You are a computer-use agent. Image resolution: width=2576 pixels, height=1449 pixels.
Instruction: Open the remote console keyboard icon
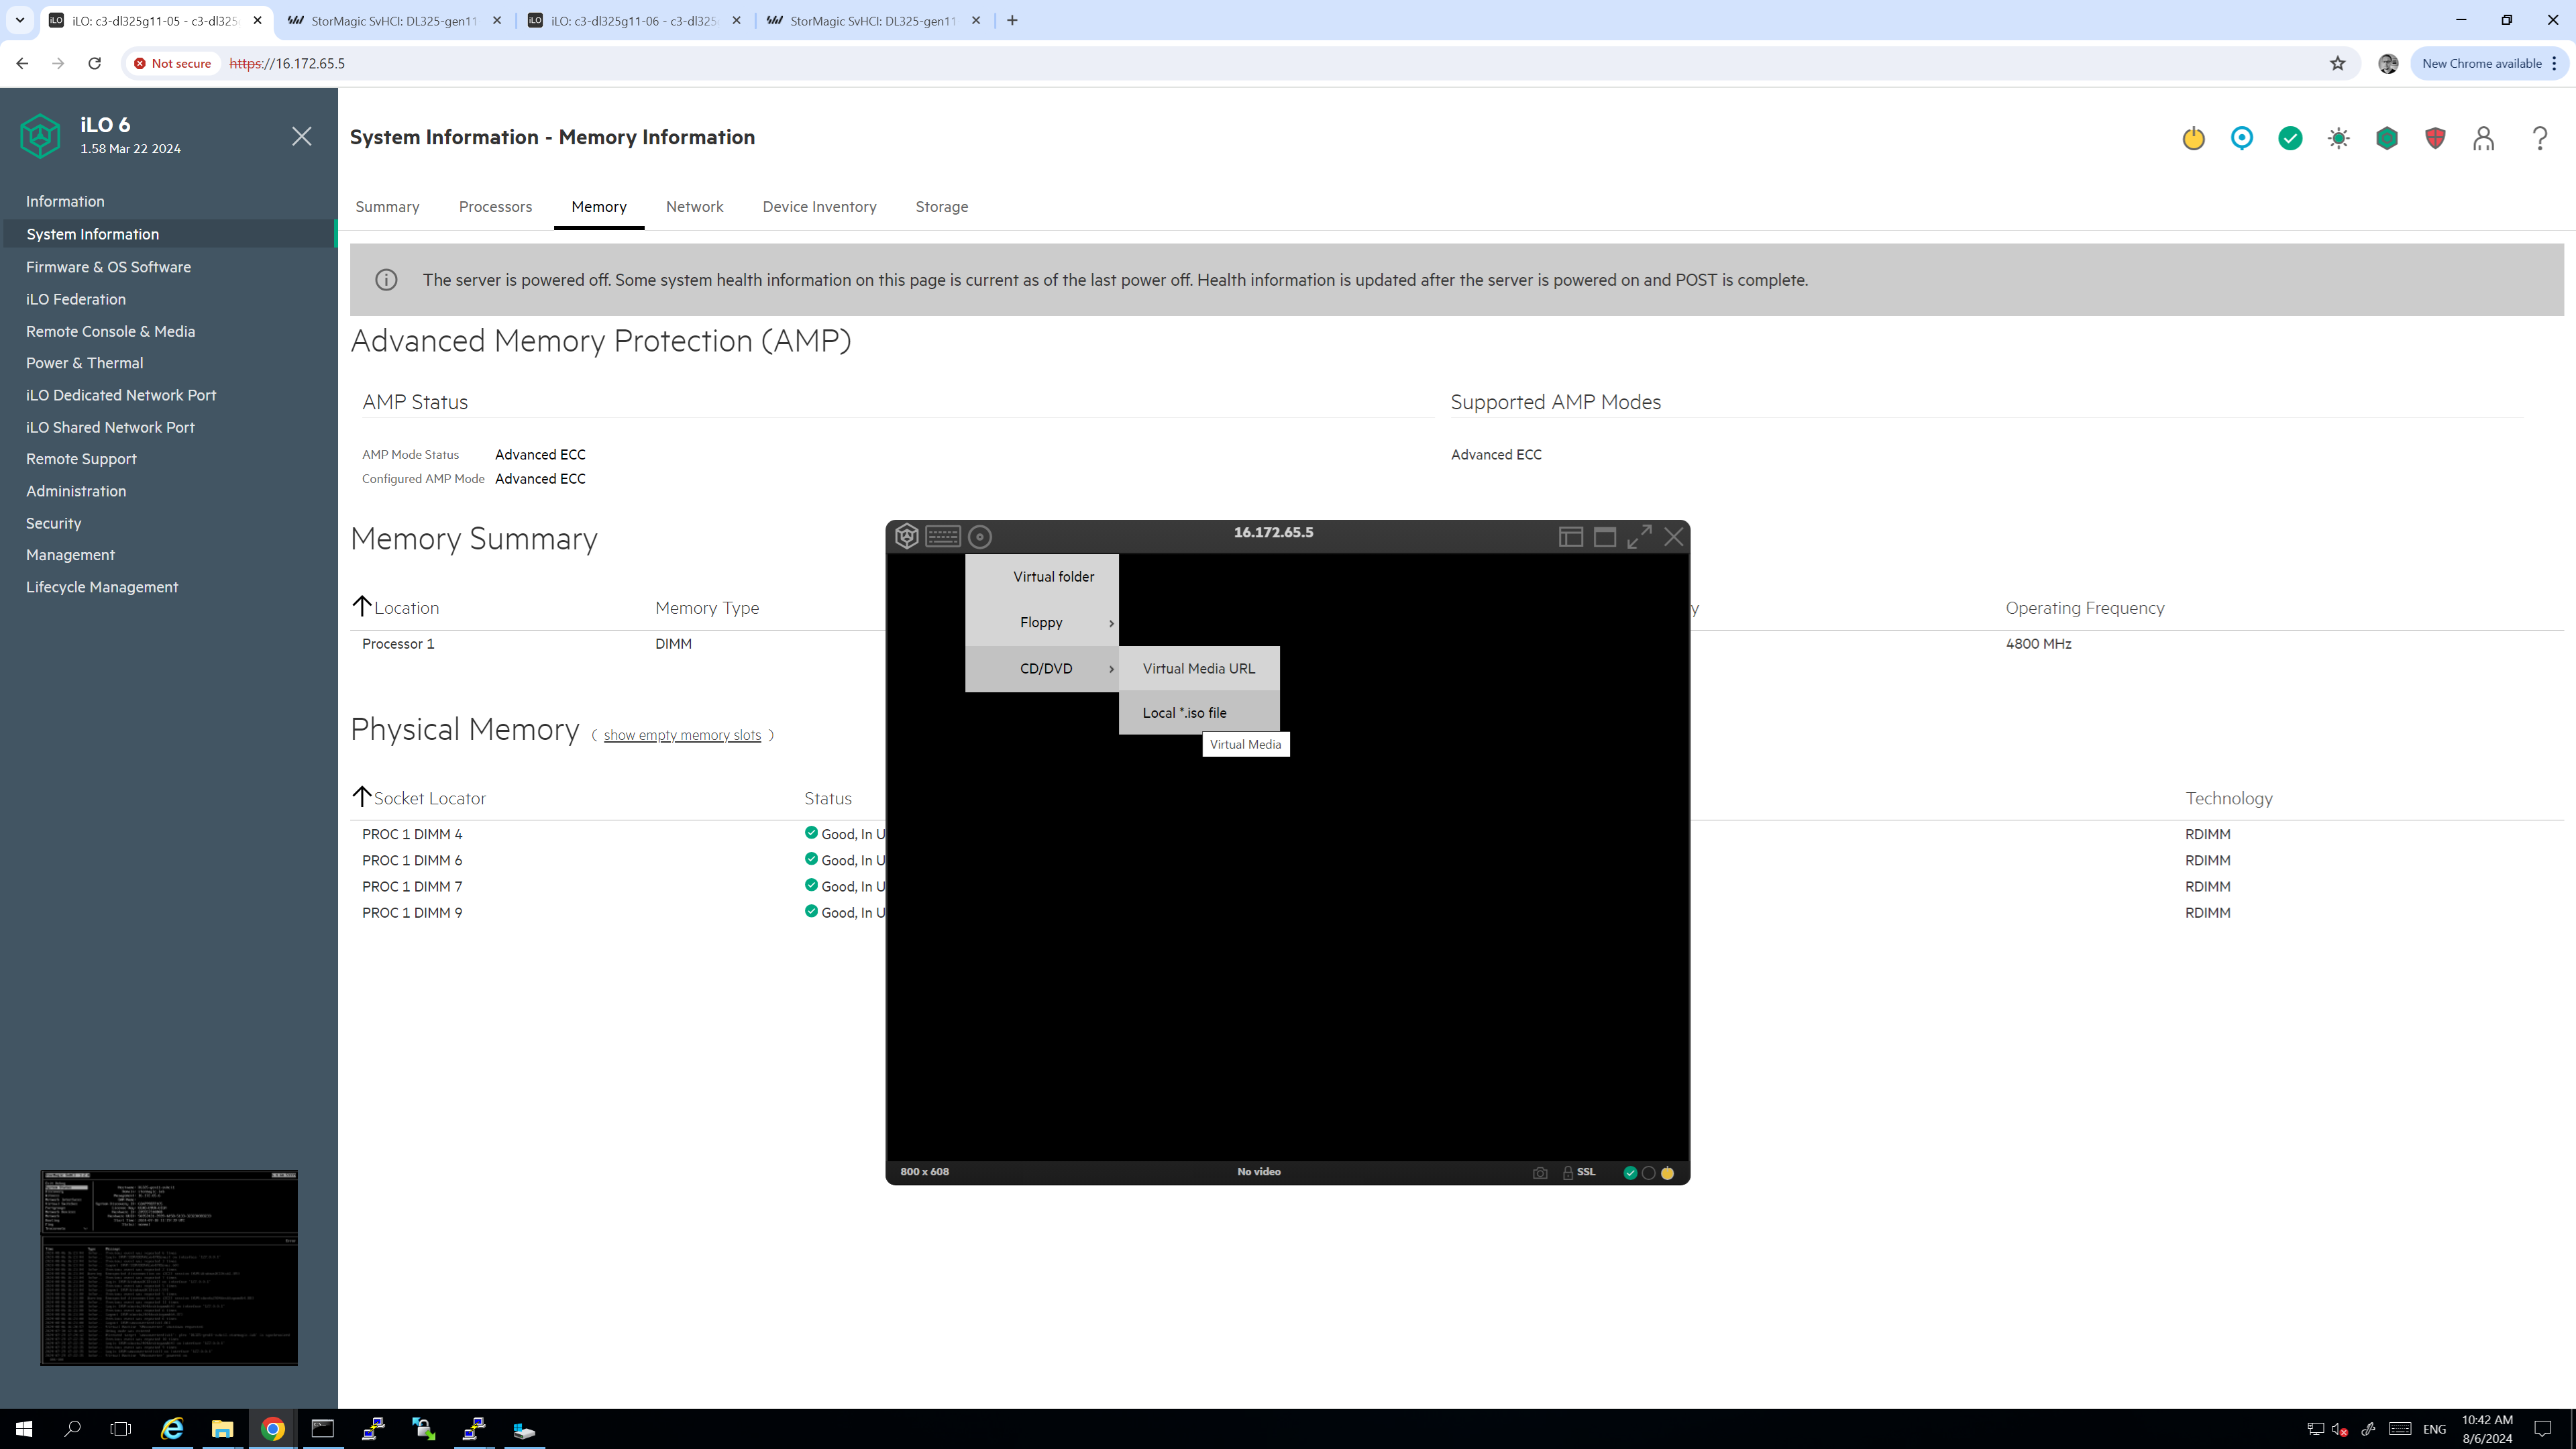[x=942, y=536]
